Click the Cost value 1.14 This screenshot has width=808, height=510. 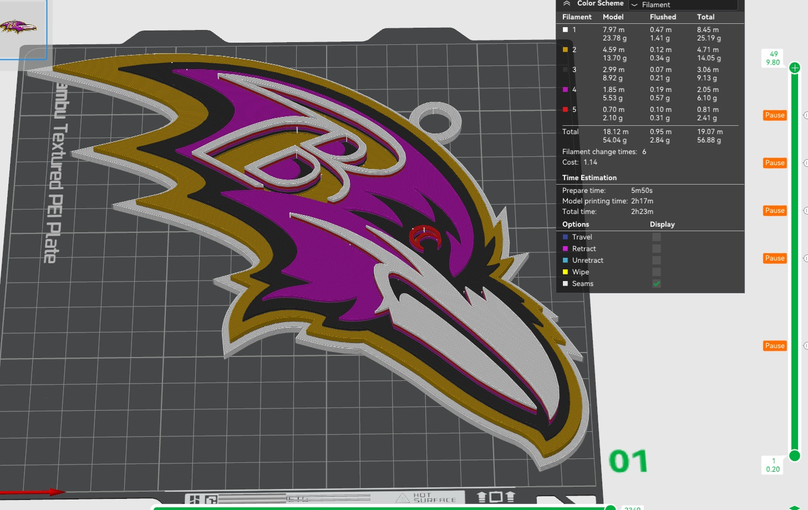590,162
